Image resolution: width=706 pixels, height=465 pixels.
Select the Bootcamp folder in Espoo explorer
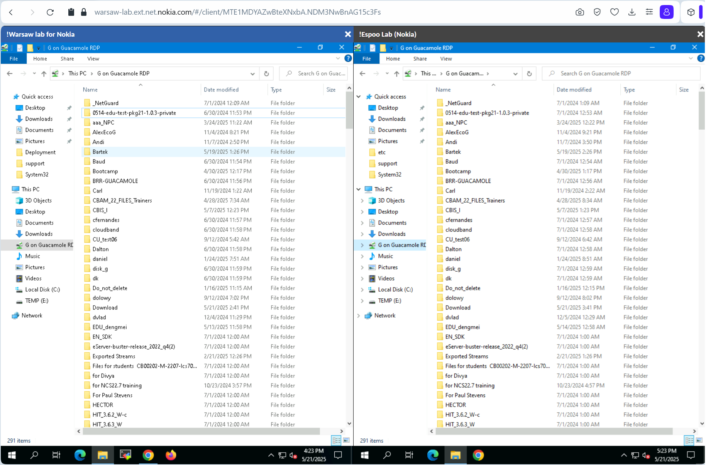point(458,171)
